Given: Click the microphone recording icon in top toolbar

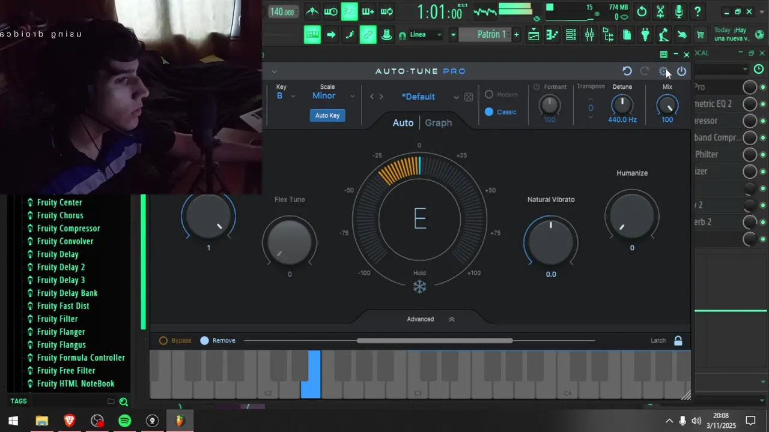Looking at the screenshot, I should pos(679,11).
